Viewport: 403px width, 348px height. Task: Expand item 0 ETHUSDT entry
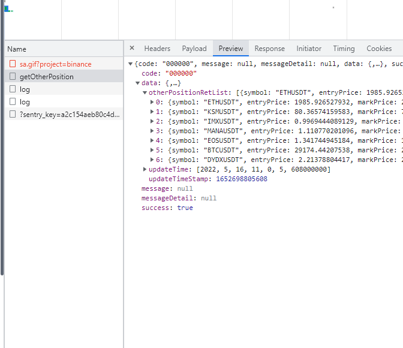[x=152, y=102]
